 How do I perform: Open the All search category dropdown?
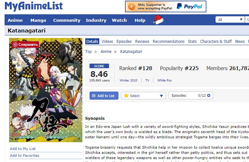point(230,19)
